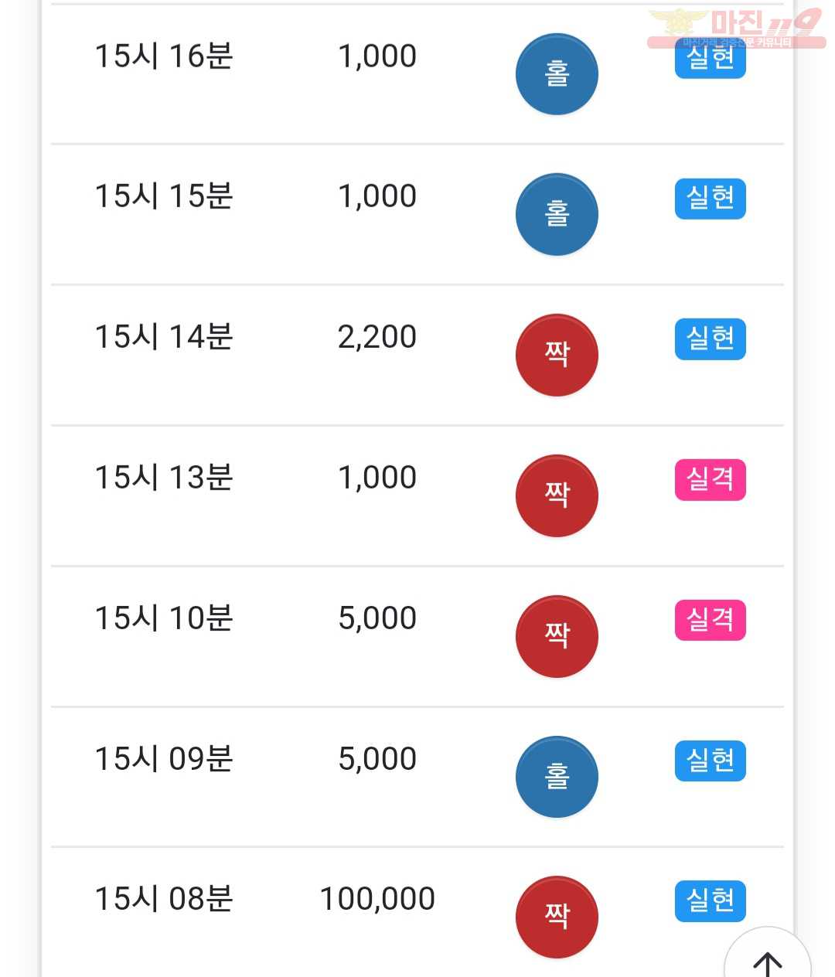This screenshot has height=977, width=835.
Task: Tap the scroll-to-top arrow button
Action: pos(767,958)
